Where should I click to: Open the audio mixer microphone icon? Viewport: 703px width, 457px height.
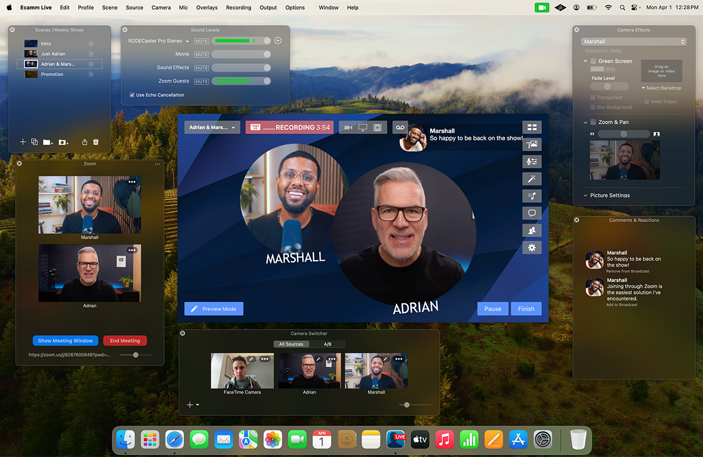coord(532,161)
